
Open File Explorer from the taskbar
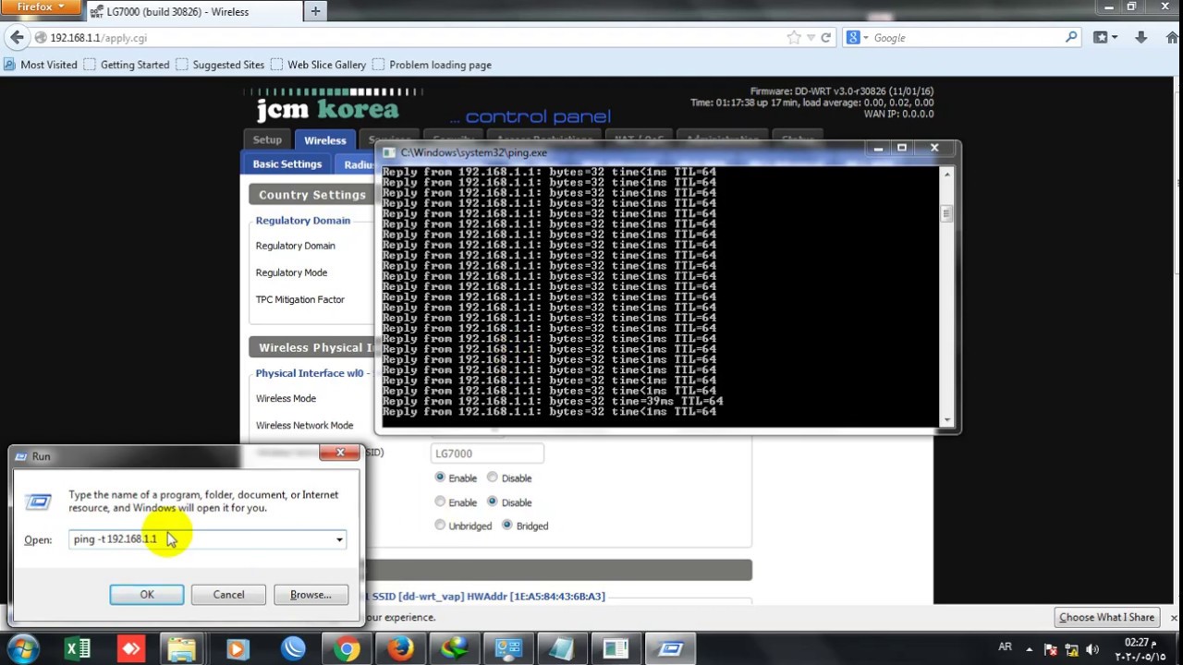click(183, 649)
